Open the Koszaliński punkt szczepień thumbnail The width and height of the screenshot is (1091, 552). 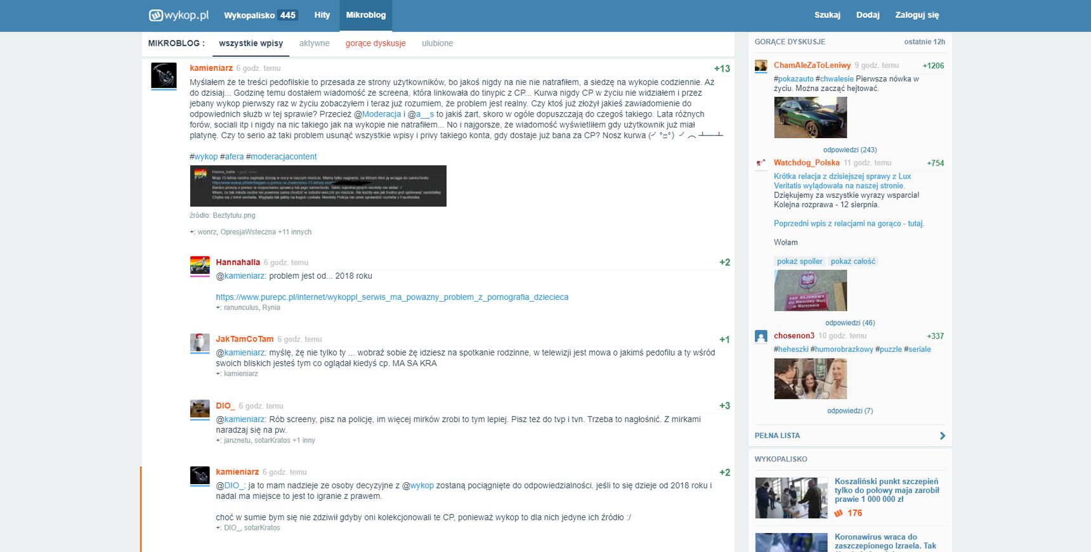coord(792,498)
